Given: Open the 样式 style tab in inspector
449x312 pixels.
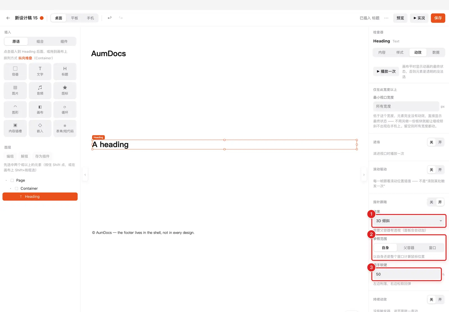Looking at the screenshot, I should point(400,53).
